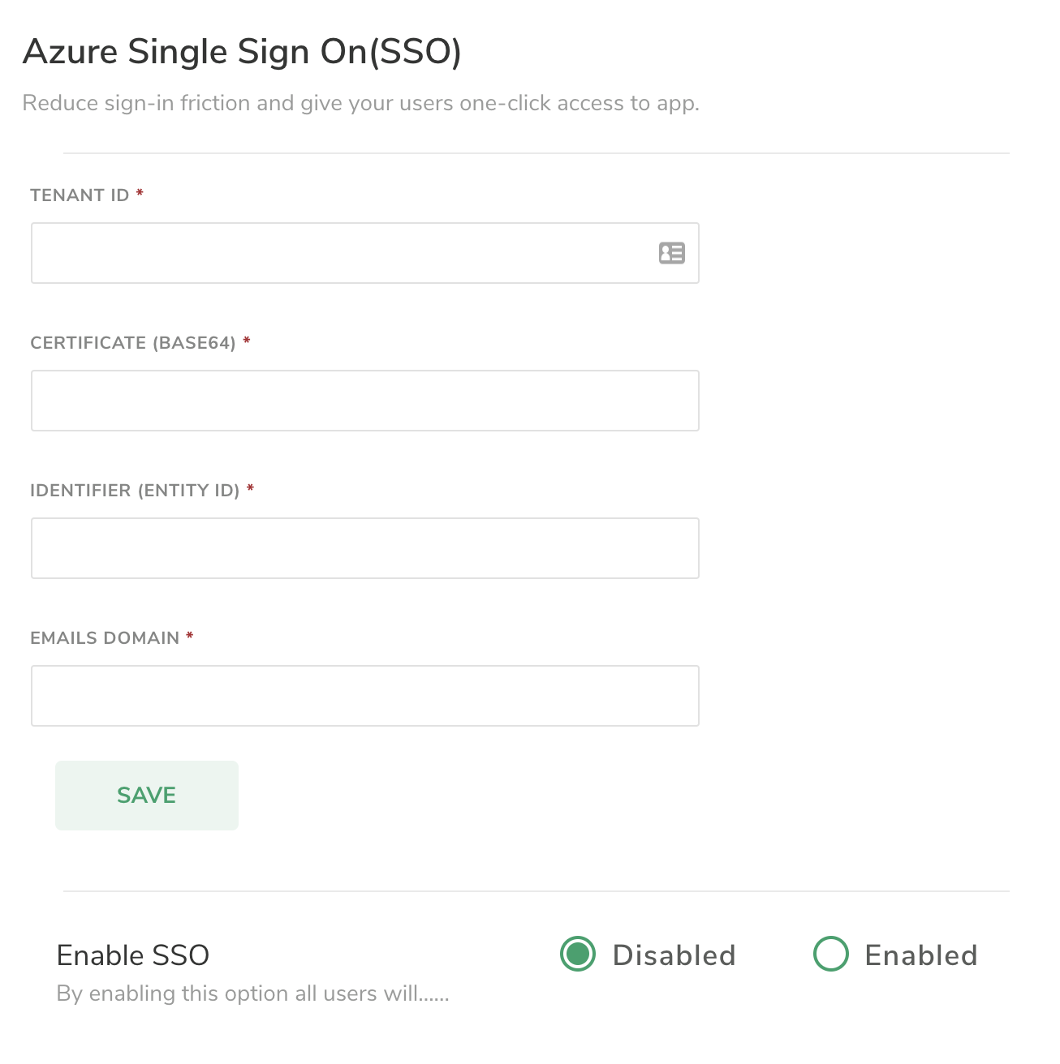Click the Certificate (Base64) field label
The image size is (1060, 1064).
133,343
